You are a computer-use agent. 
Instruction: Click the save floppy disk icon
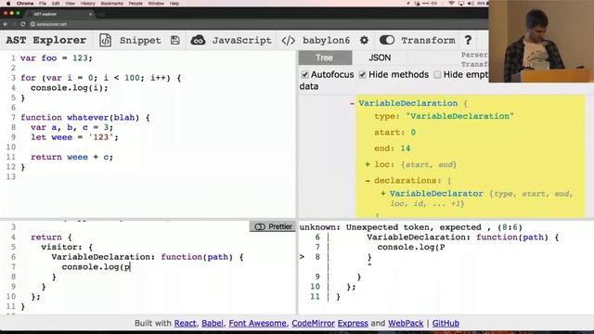(175, 40)
